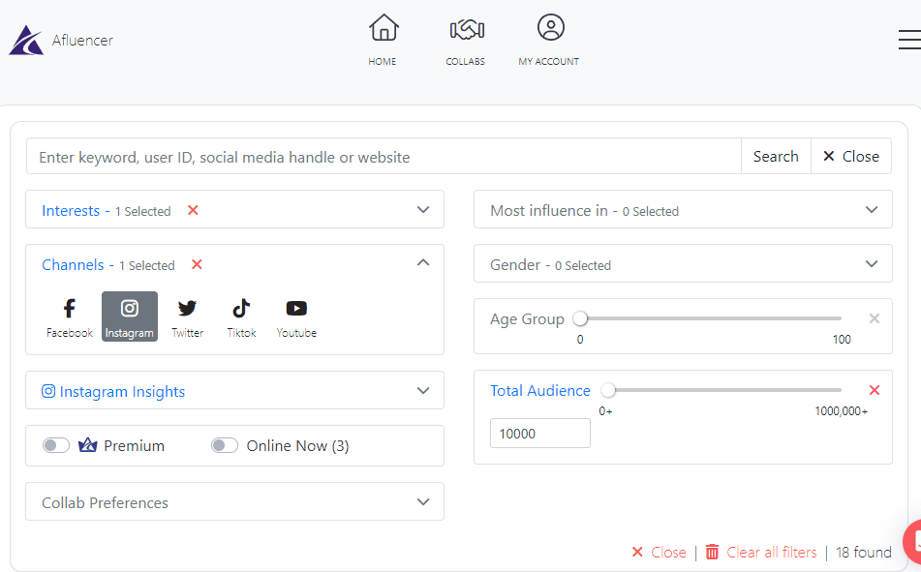921x572 pixels.
Task: Remove the Interests filter selection
Action: pos(193,209)
